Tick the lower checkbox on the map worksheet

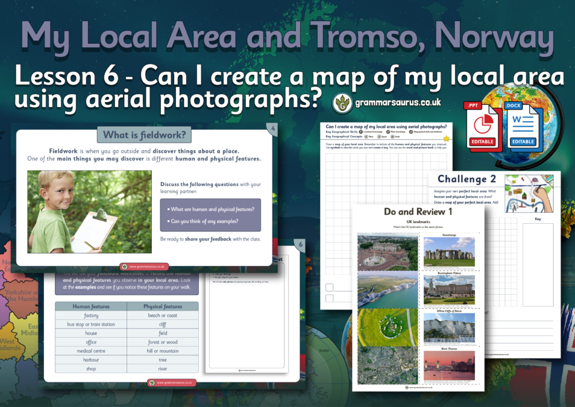pos(330,298)
